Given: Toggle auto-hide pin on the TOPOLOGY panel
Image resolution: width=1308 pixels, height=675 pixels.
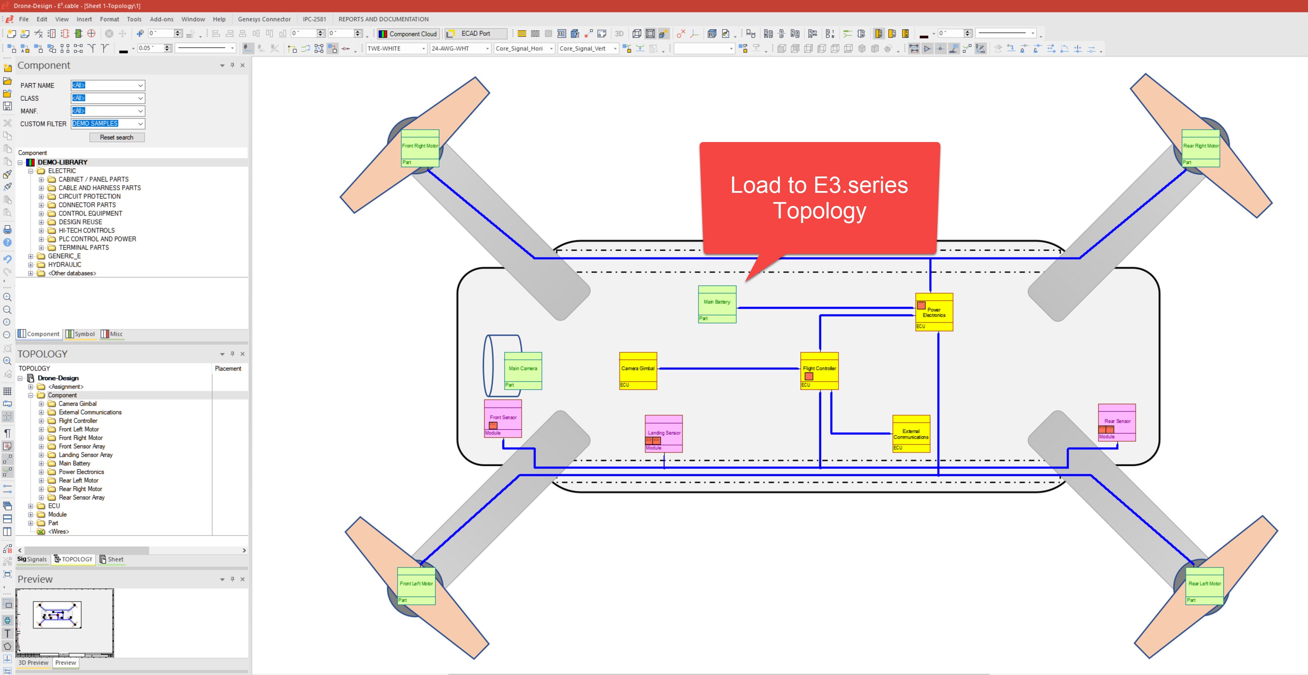Looking at the screenshot, I should [x=233, y=354].
